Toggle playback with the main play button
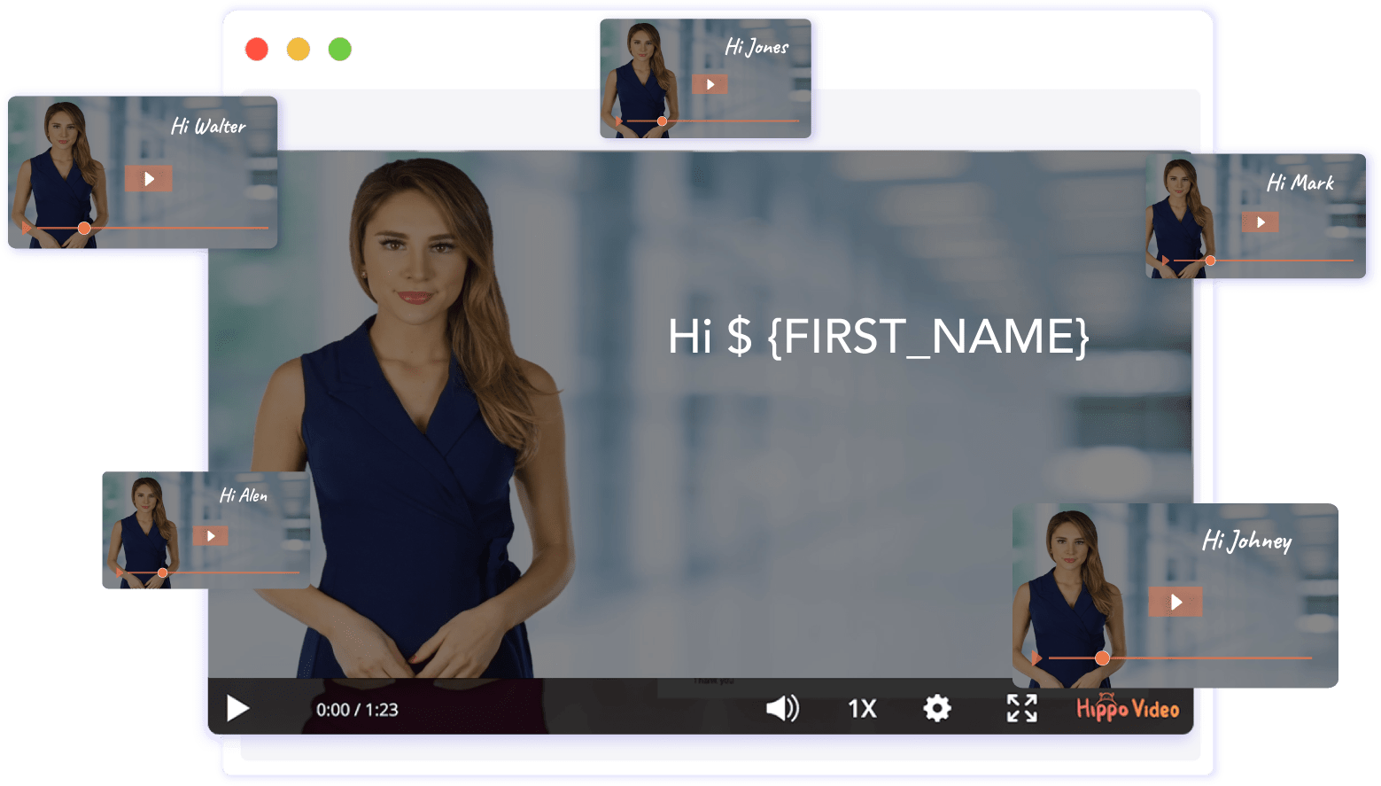 (x=237, y=709)
